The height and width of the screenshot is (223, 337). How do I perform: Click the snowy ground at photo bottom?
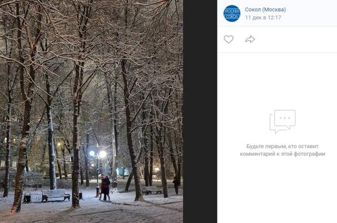(91, 214)
